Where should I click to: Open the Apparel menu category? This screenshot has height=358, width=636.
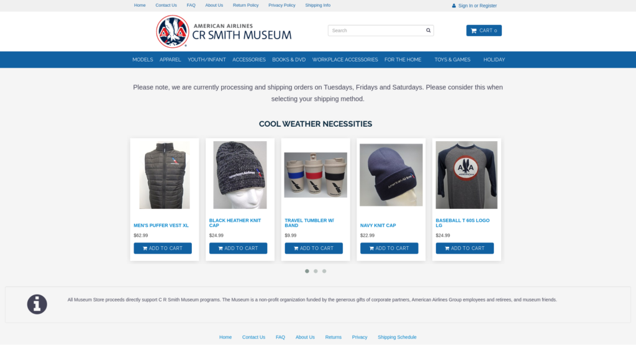coord(170,60)
